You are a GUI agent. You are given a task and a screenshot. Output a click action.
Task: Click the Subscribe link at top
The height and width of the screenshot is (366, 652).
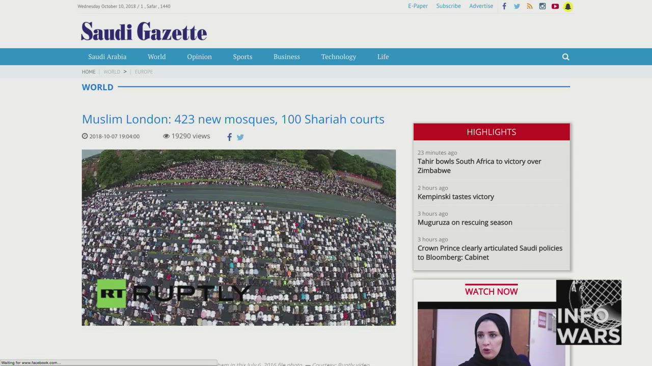click(448, 6)
